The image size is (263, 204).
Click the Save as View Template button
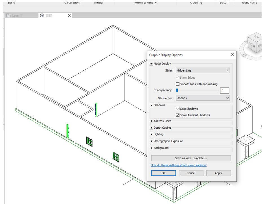(191, 158)
